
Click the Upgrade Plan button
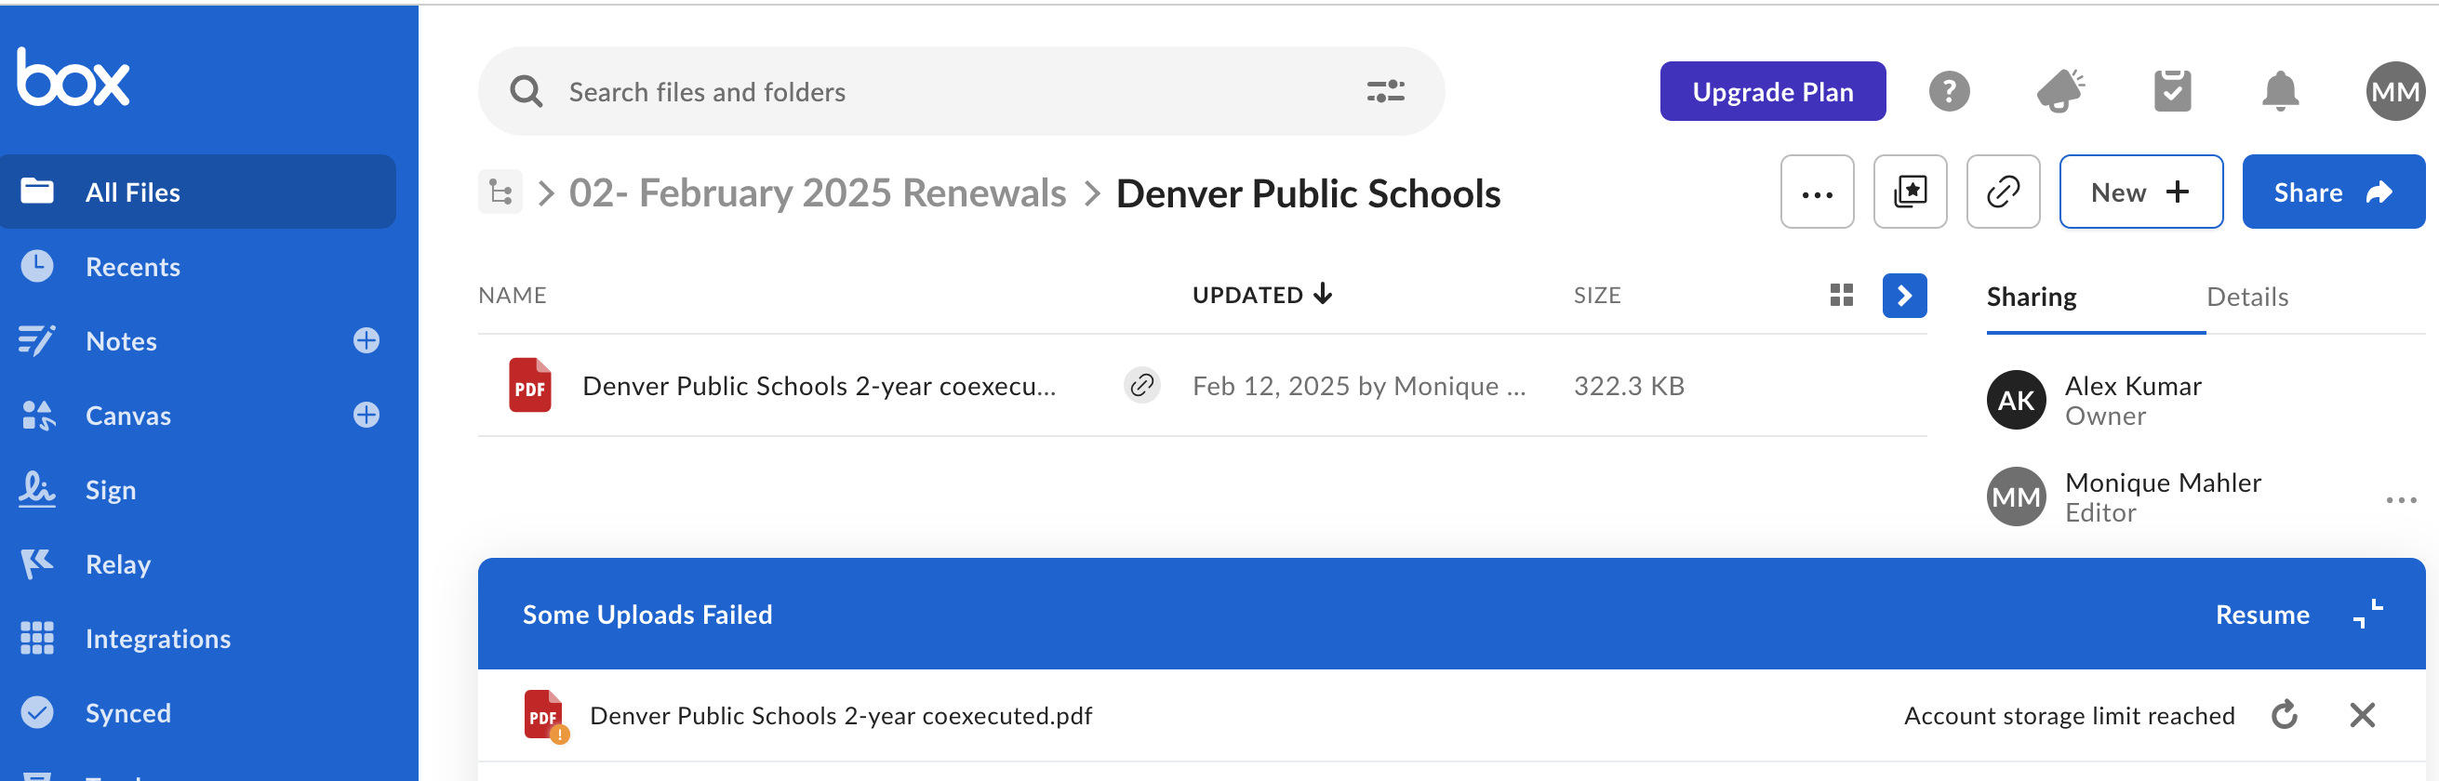tap(1772, 91)
